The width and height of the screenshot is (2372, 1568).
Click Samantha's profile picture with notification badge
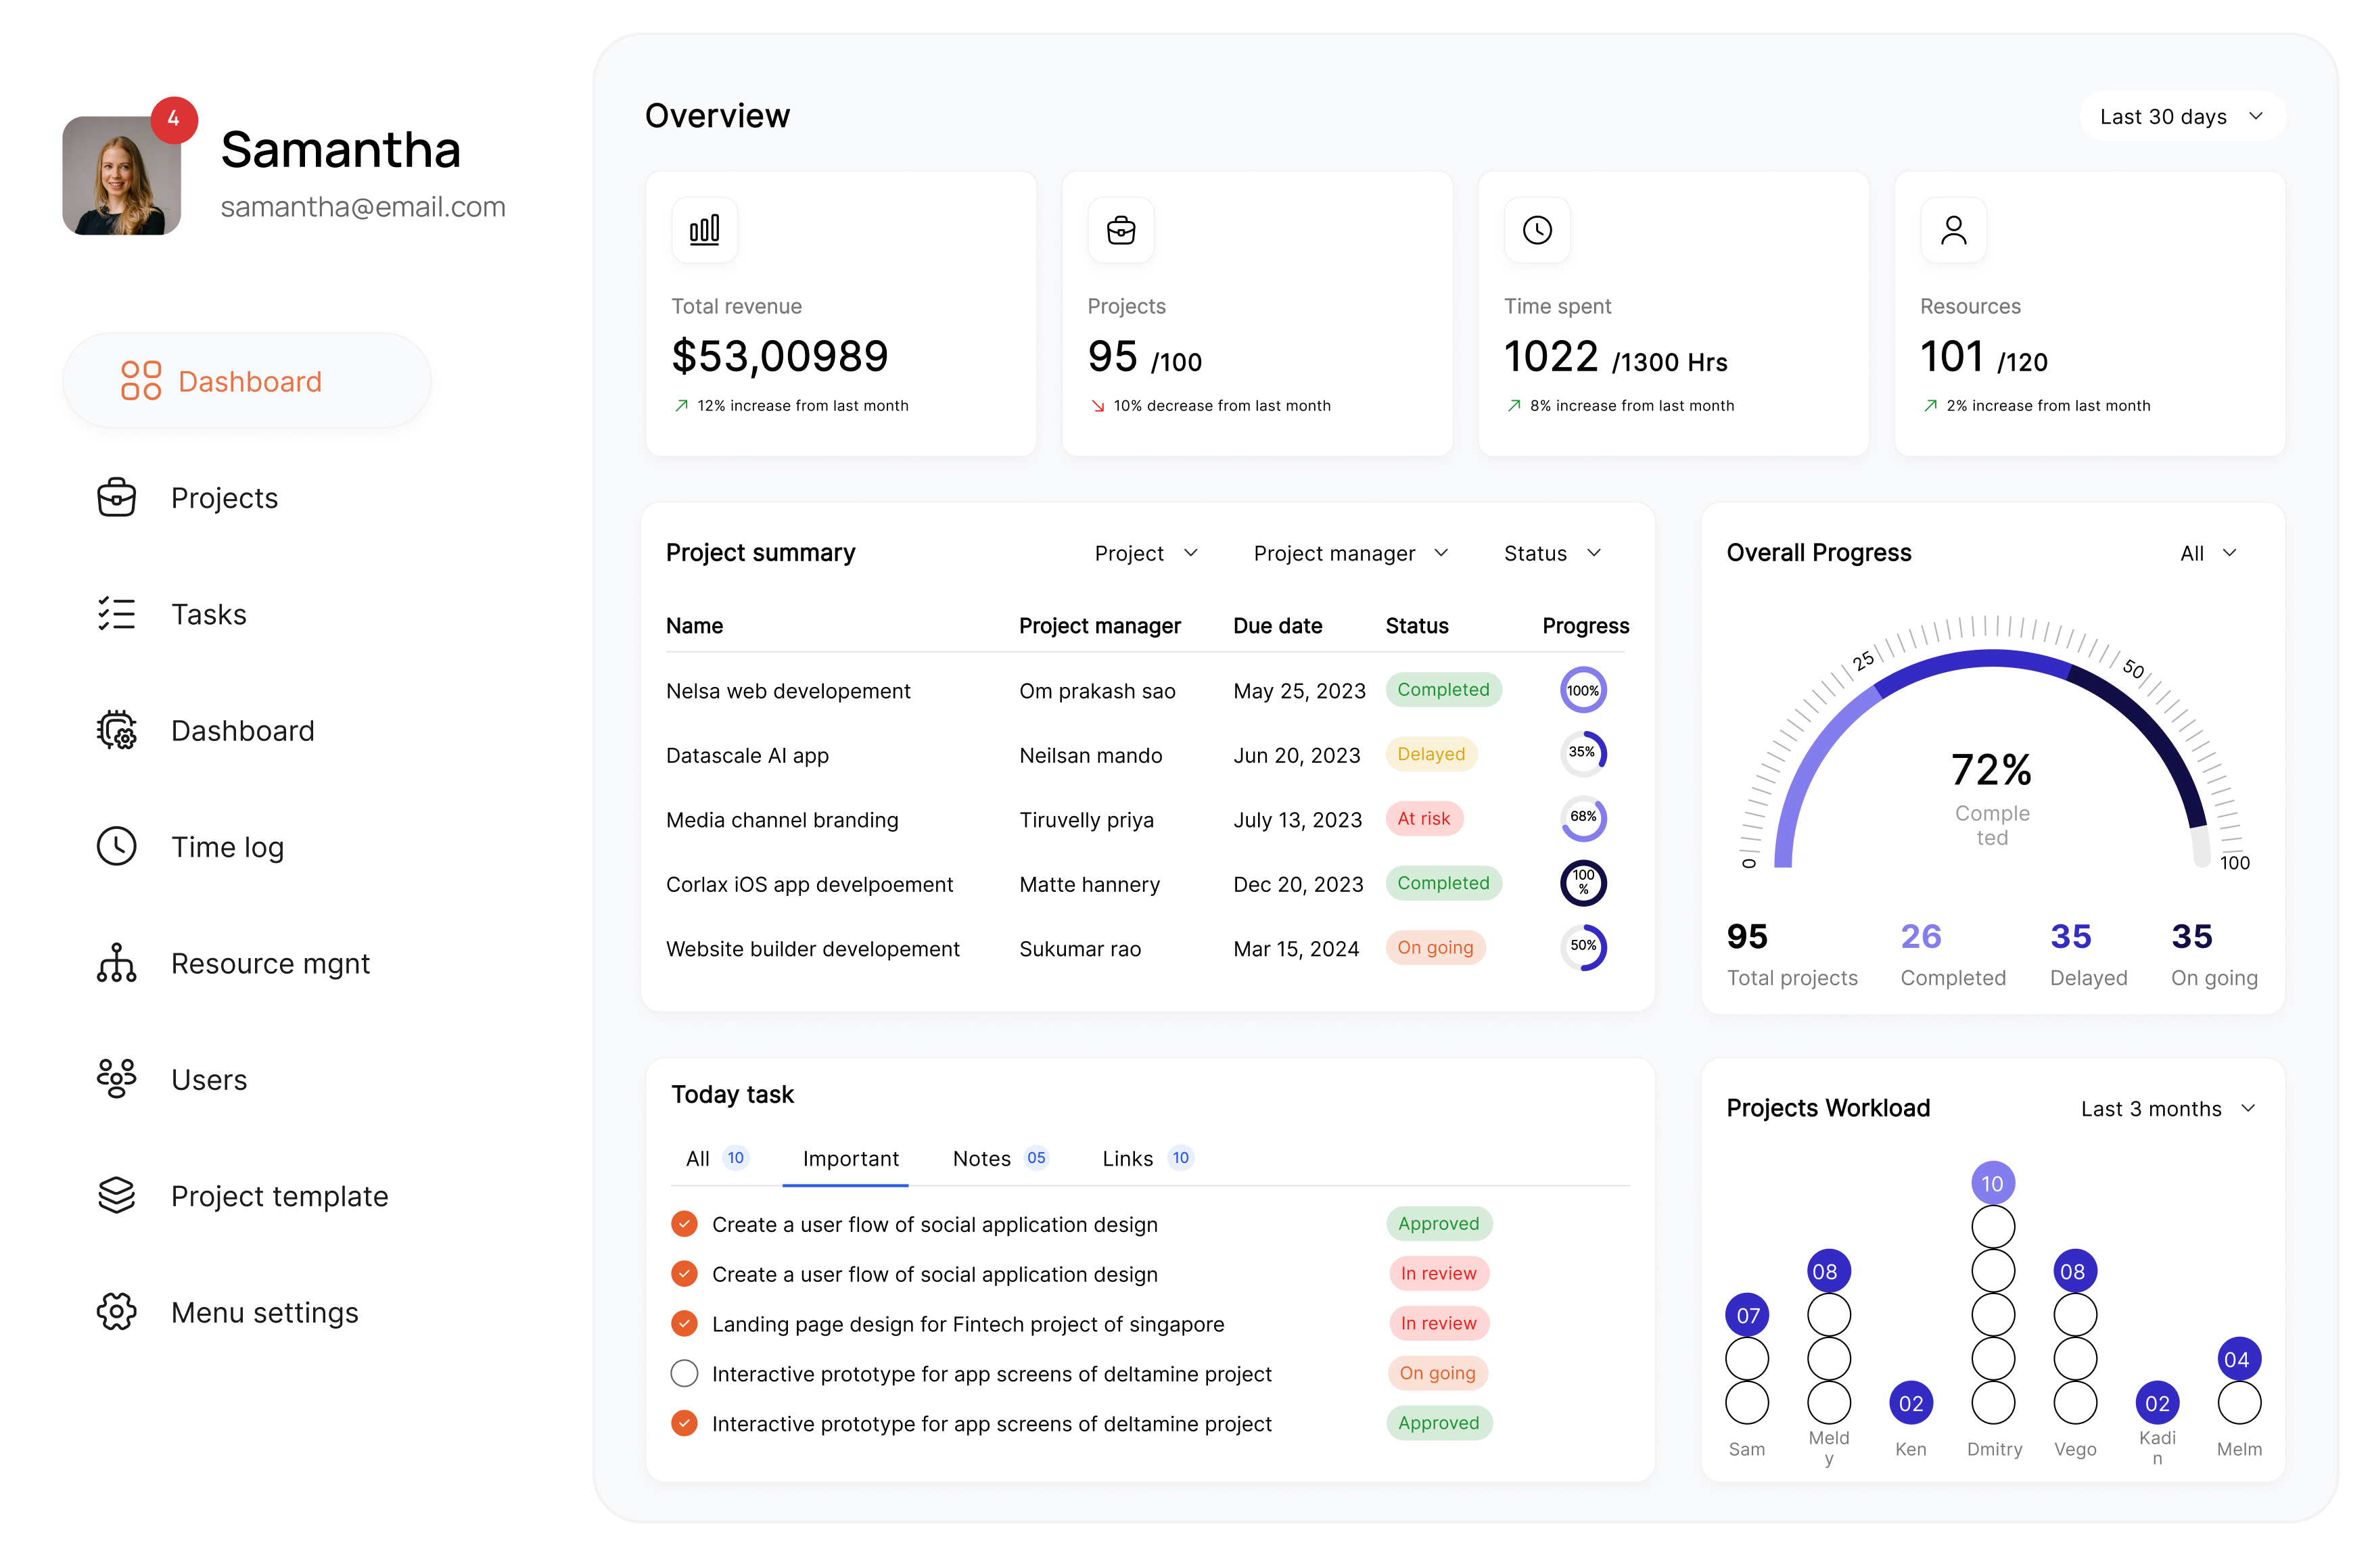coord(121,175)
